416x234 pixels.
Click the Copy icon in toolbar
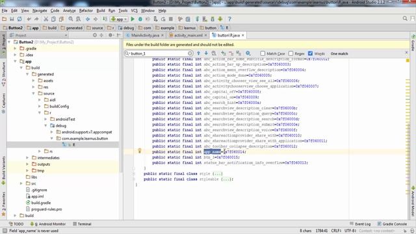click(x=53, y=19)
